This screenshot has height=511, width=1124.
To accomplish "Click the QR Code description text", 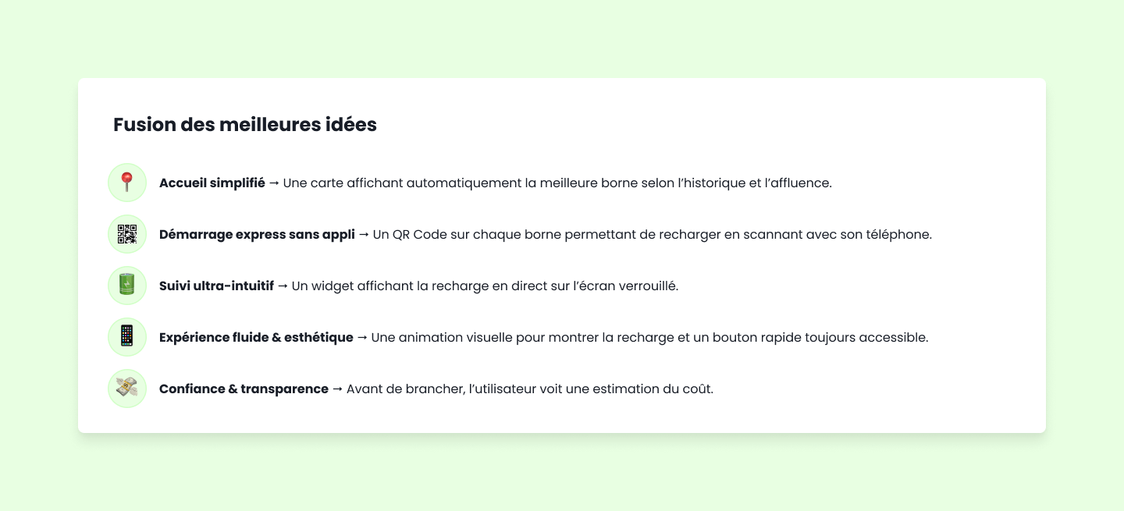I will click(x=653, y=235).
